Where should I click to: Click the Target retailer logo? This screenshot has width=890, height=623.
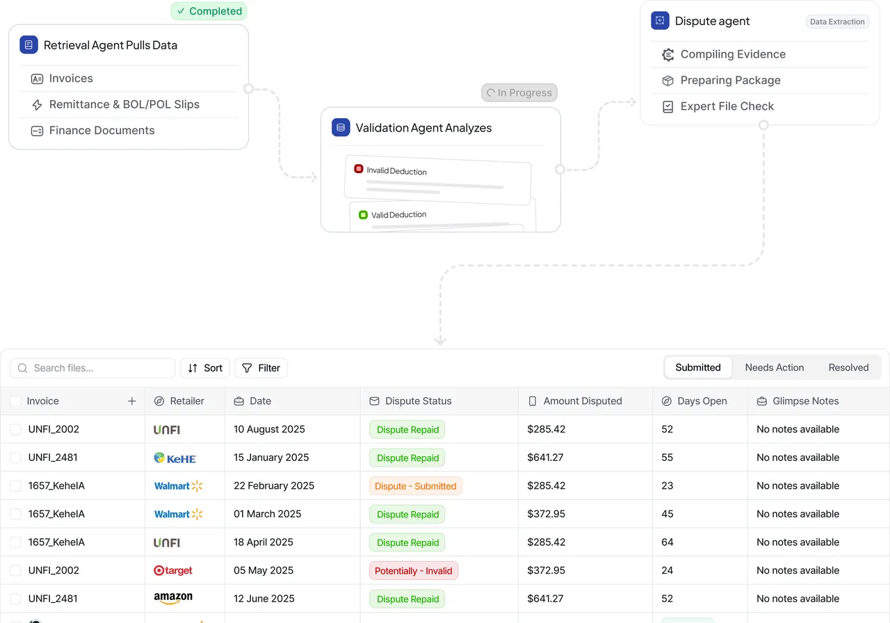(173, 570)
